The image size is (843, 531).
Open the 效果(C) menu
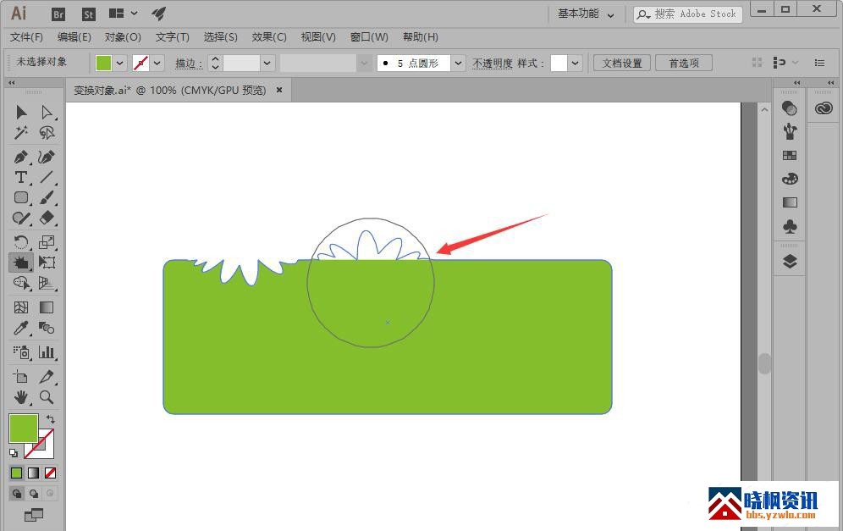tap(269, 37)
